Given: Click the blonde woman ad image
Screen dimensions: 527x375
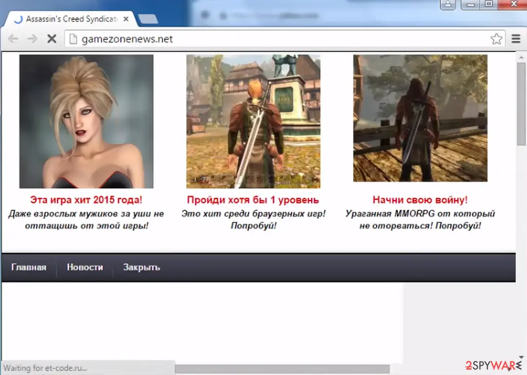Looking at the screenshot, I should 86,122.
